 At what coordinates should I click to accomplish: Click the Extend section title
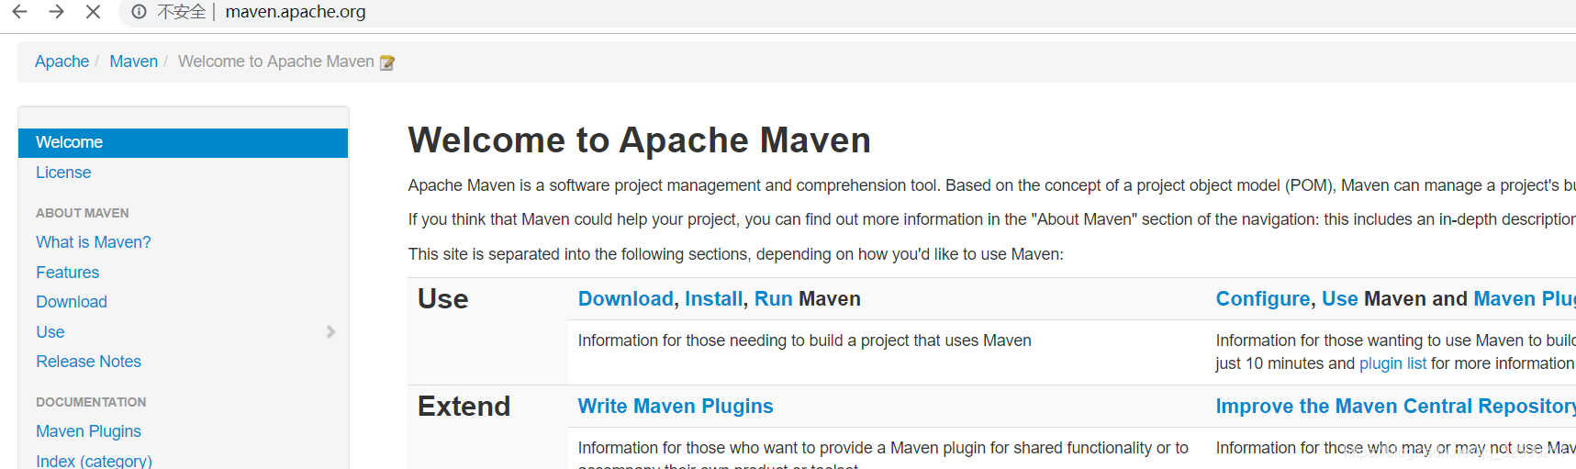coord(464,407)
